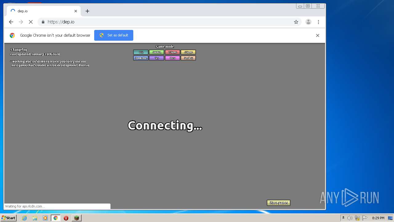Pick the Tag game mode
Viewport: 394px width, 222px height.
tap(157, 58)
